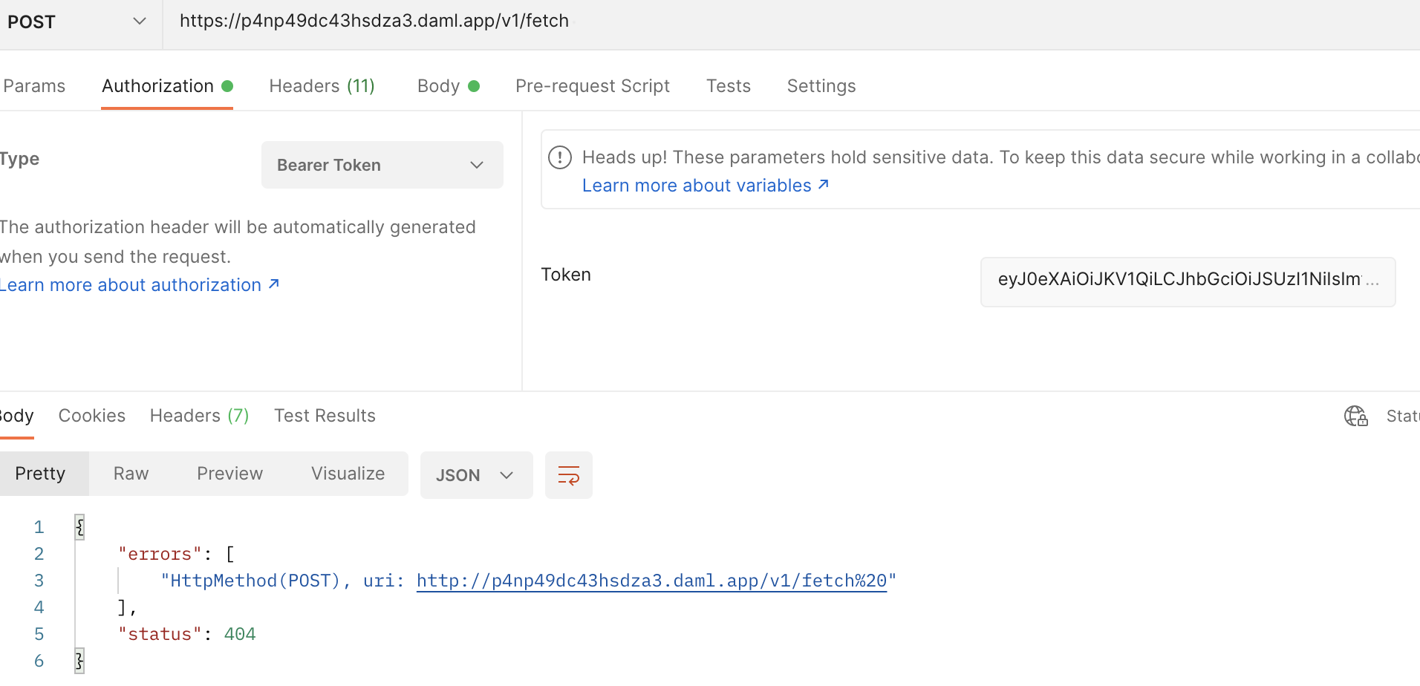Follow the fetch URL in response
This screenshot has height=686, width=1420.
(x=651, y=581)
